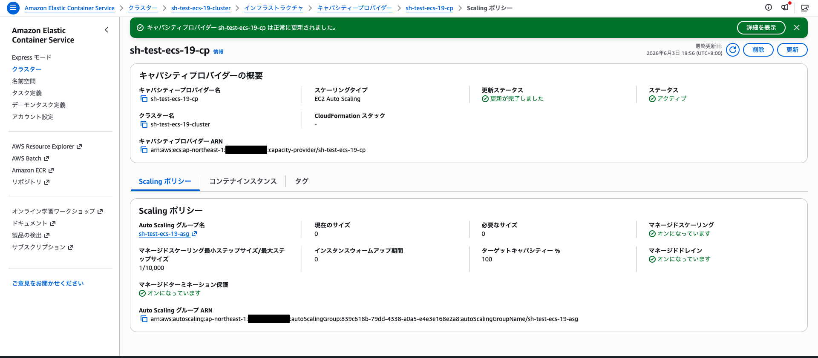
Task: Open ドキュメント external link
Action: point(34,223)
